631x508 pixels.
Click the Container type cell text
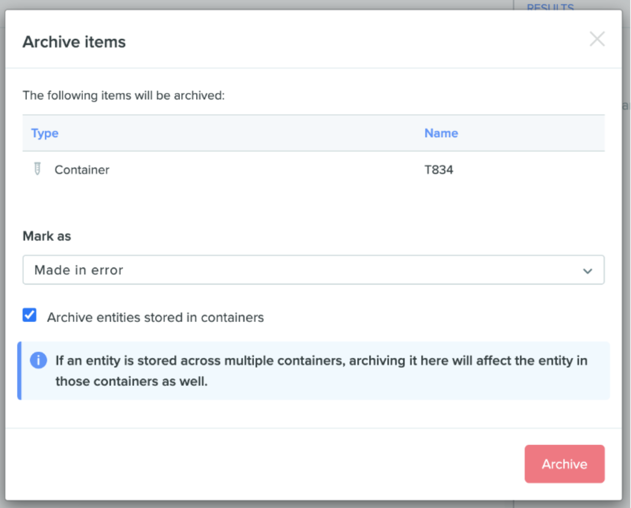[x=82, y=170]
